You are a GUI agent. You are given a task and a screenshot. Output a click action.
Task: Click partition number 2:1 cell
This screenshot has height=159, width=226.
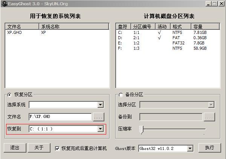pyautogui.click(x=136, y=38)
